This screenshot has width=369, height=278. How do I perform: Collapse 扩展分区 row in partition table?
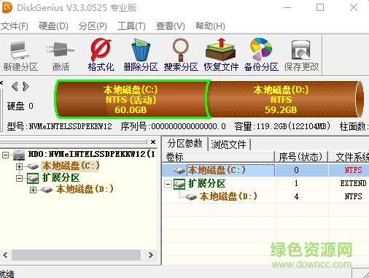(168, 184)
